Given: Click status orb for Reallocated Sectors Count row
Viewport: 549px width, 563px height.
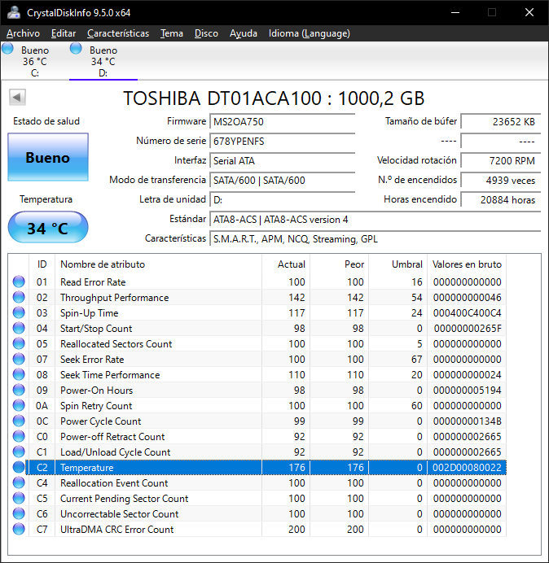Looking at the screenshot, I should [19, 343].
